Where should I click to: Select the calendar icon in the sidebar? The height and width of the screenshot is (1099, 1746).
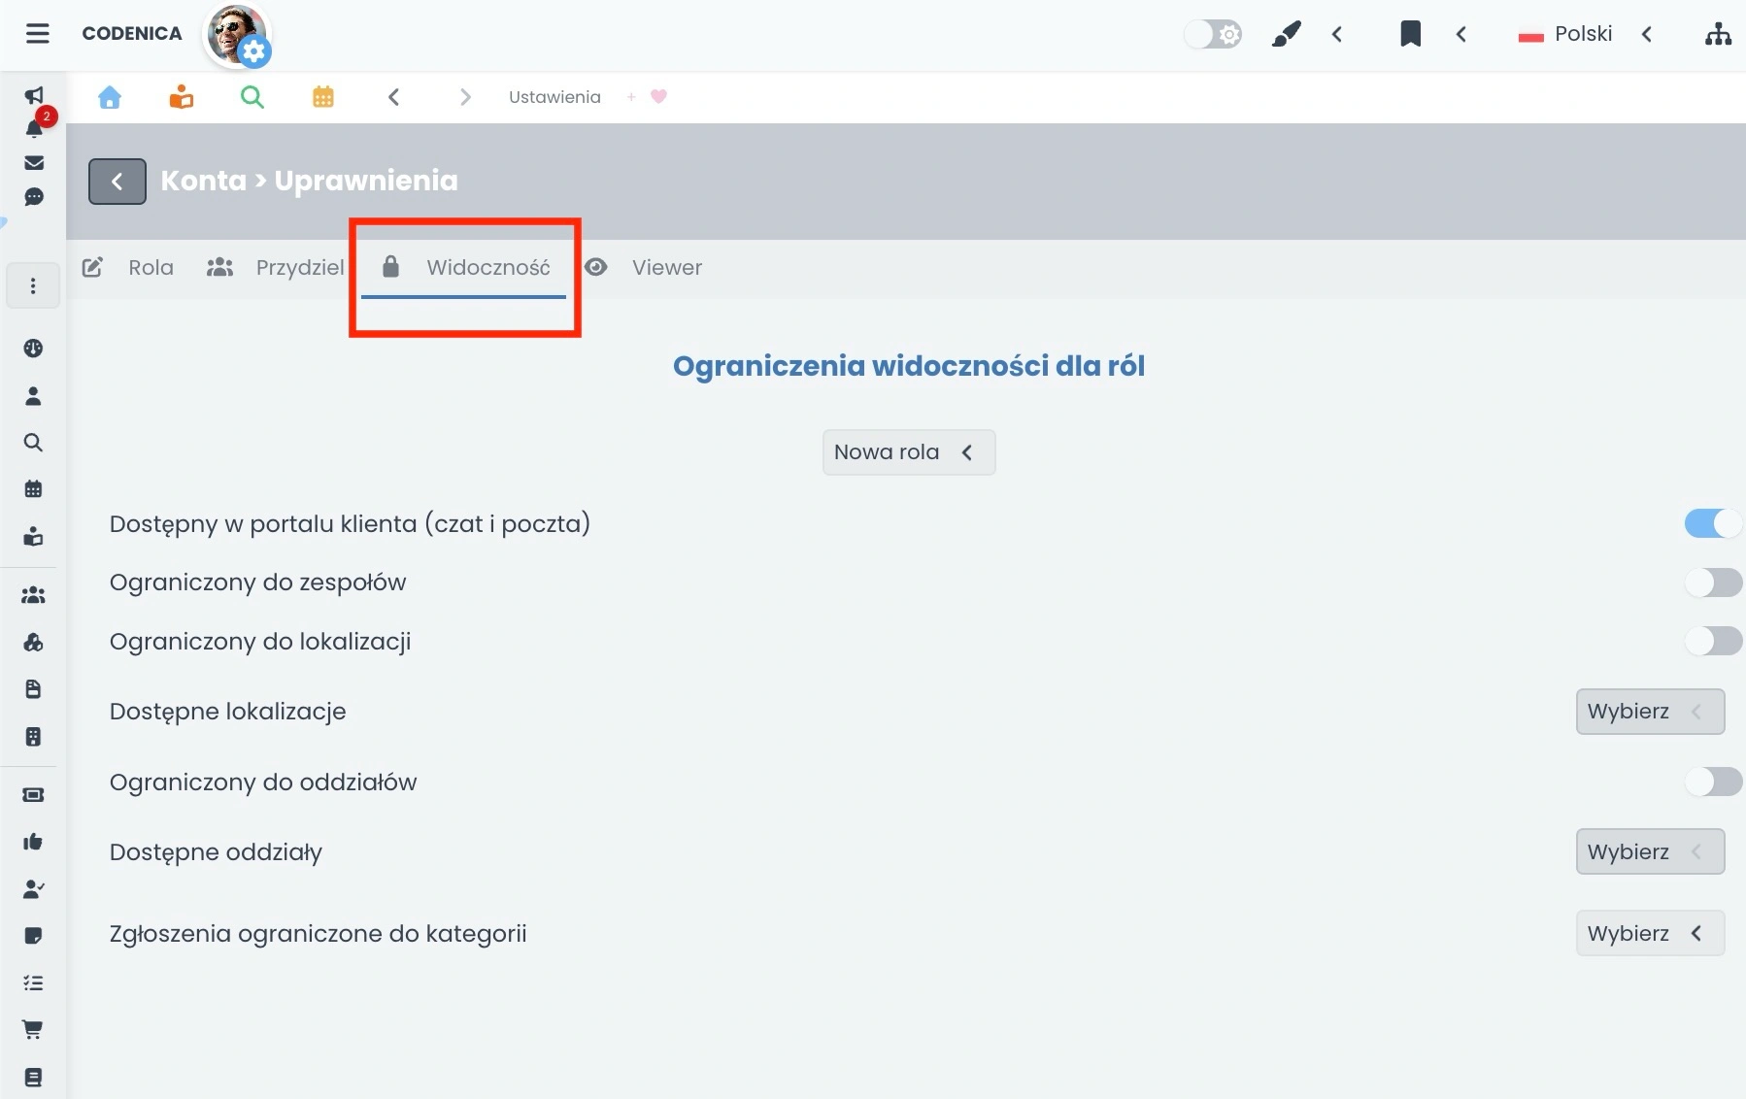[x=33, y=489]
